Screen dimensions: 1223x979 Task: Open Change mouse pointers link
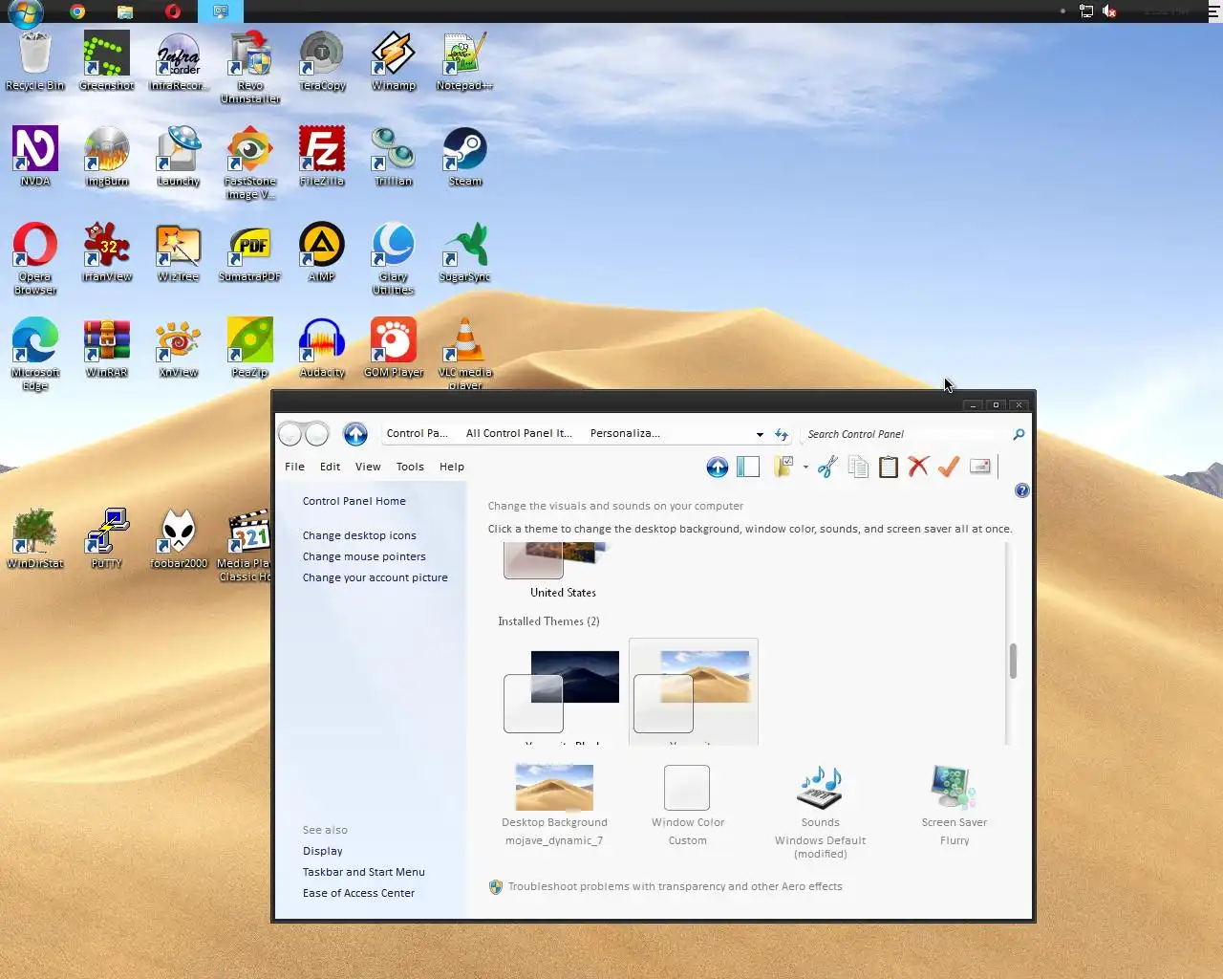pyautogui.click(x=364, y=556)
